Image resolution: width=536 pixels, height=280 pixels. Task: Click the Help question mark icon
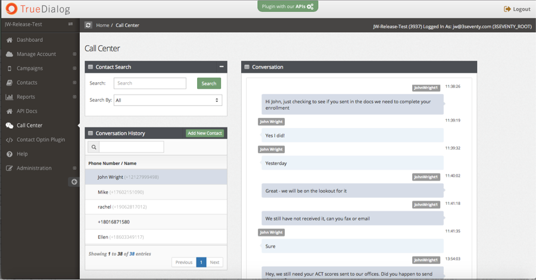(x=9, y=154)
